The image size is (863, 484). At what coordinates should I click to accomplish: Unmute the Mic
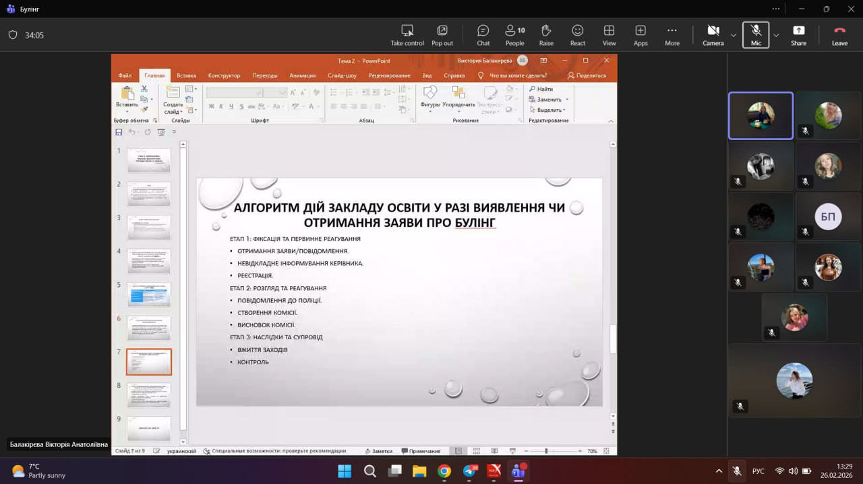coord(756,35)
